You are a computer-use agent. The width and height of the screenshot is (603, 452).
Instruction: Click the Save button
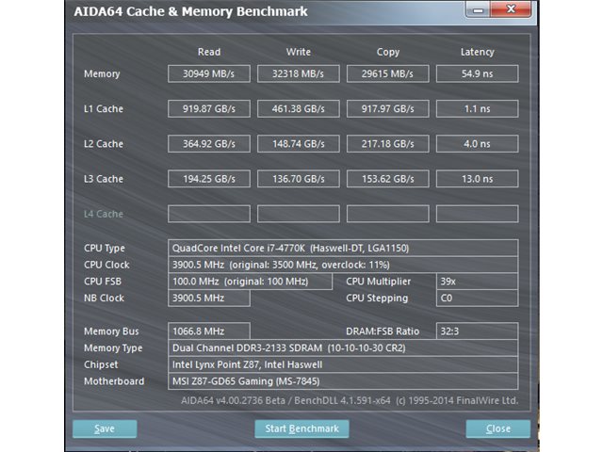pyautogui.click(x=105, y=428)
